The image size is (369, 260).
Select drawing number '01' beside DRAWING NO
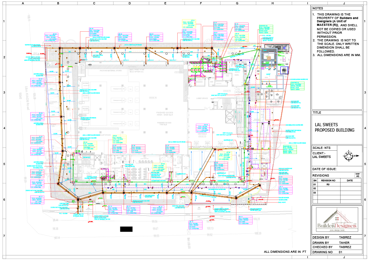(341, 252)
